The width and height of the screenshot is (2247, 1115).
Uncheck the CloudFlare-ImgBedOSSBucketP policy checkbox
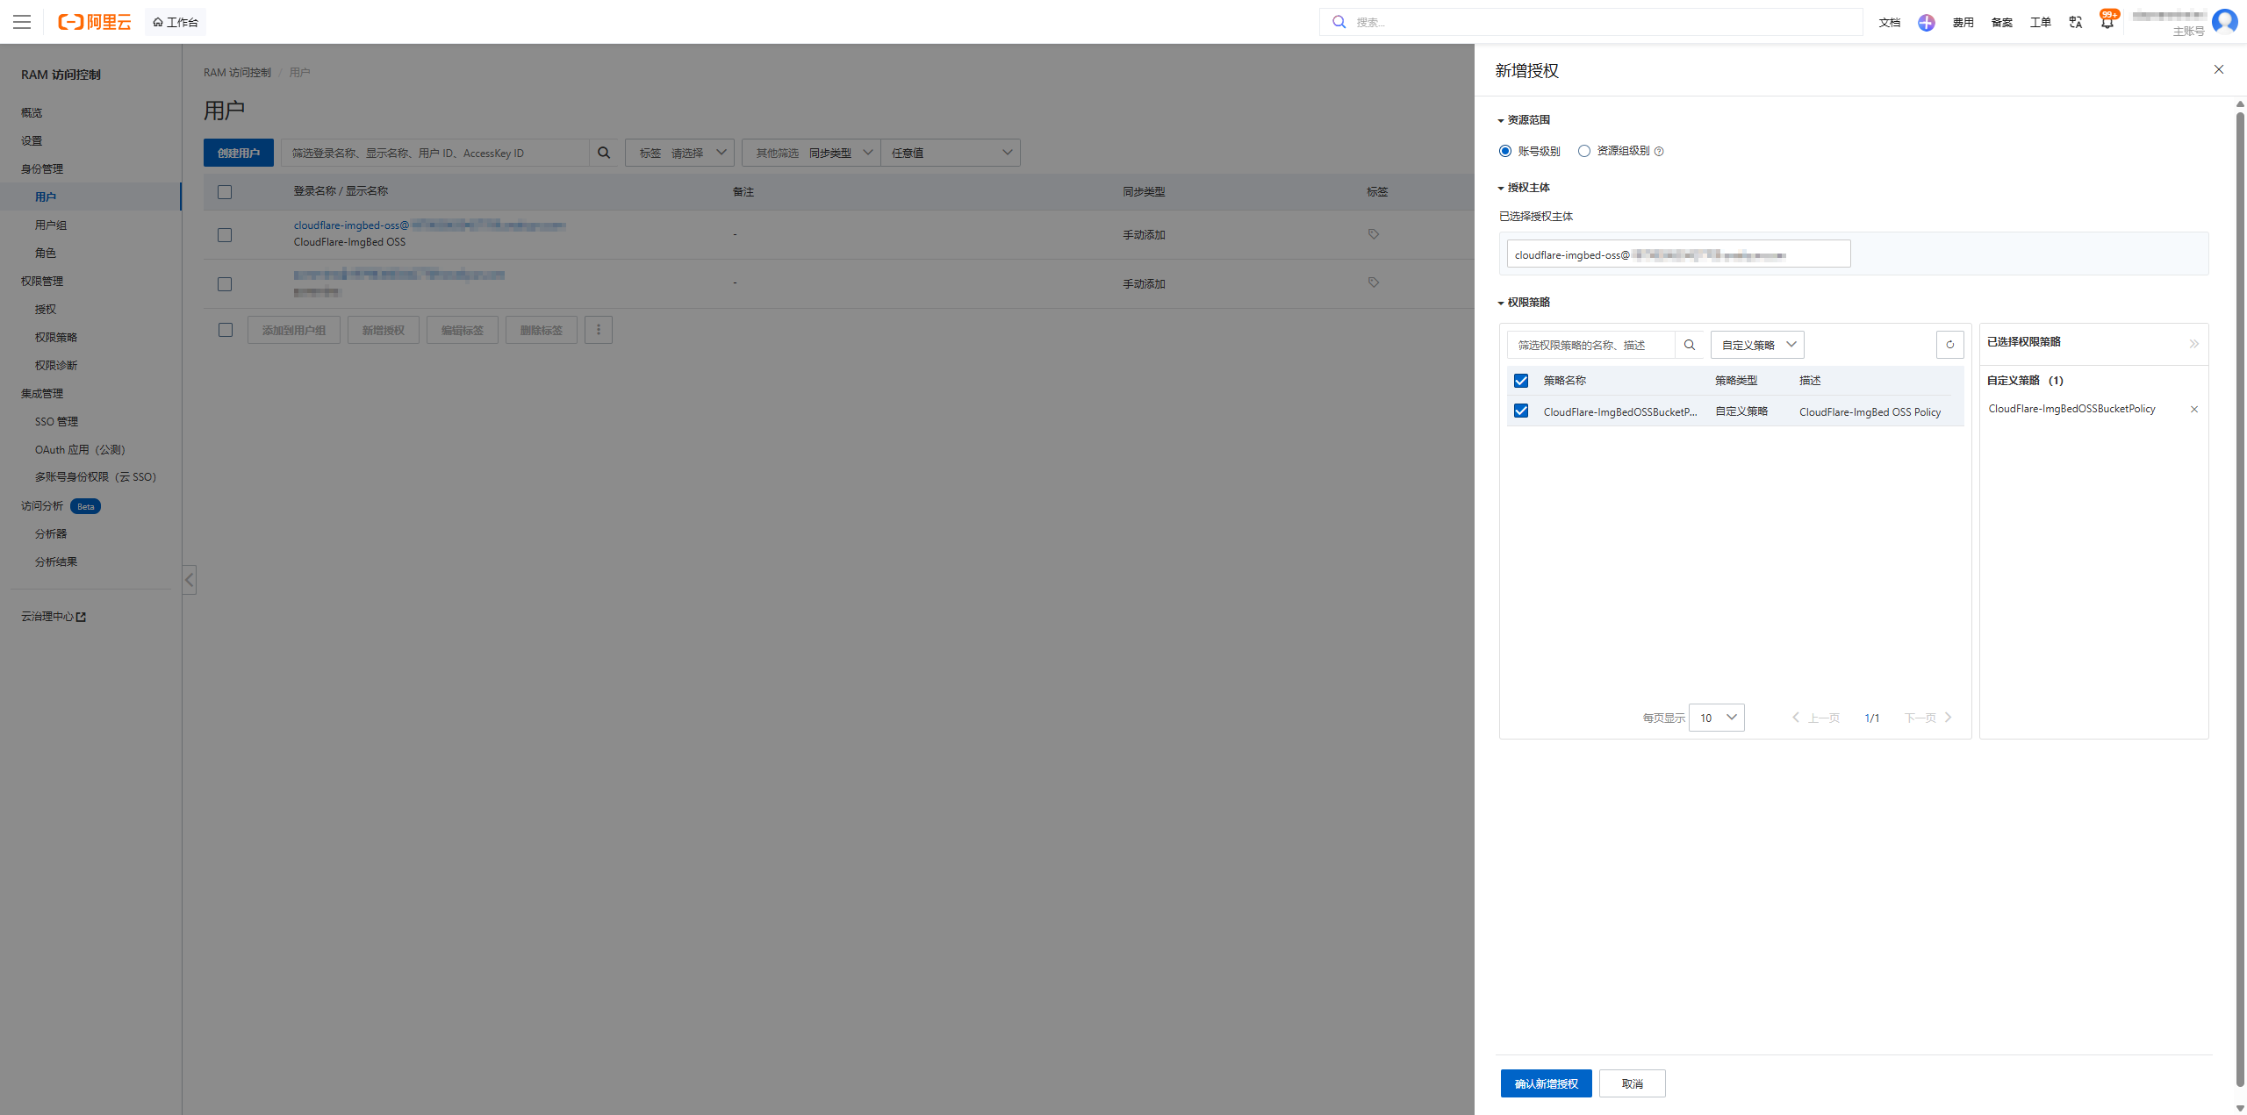[1521, 411]
